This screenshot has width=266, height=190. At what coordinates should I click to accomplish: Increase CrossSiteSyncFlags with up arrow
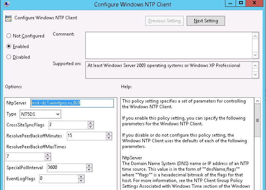click(91, 123)
